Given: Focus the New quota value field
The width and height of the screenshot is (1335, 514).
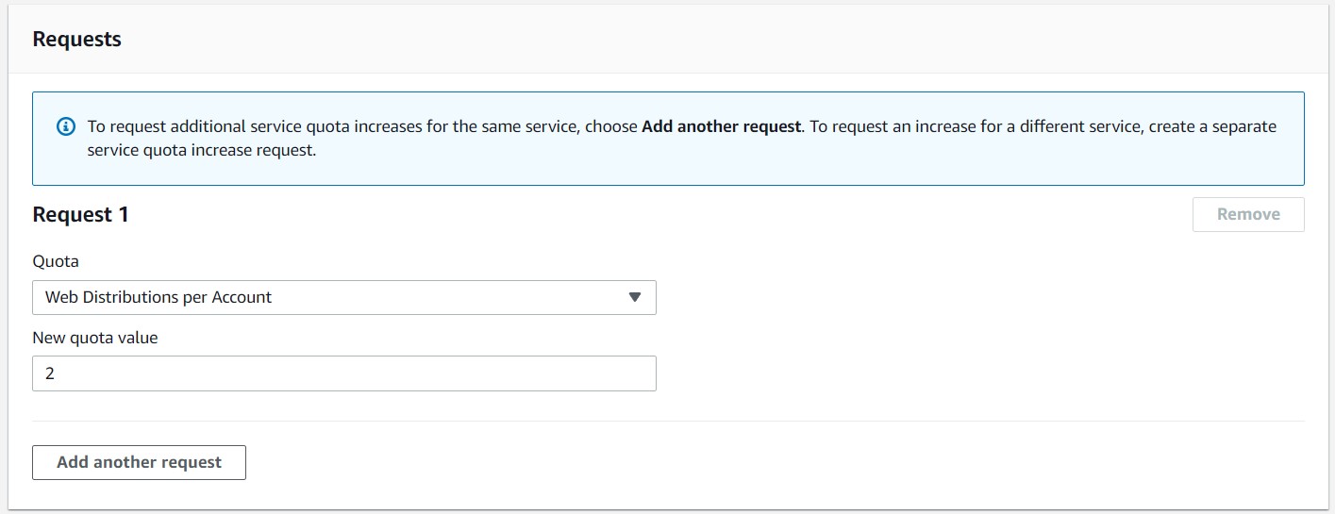Looking at the screenshot, I should (x=344, y=373).
